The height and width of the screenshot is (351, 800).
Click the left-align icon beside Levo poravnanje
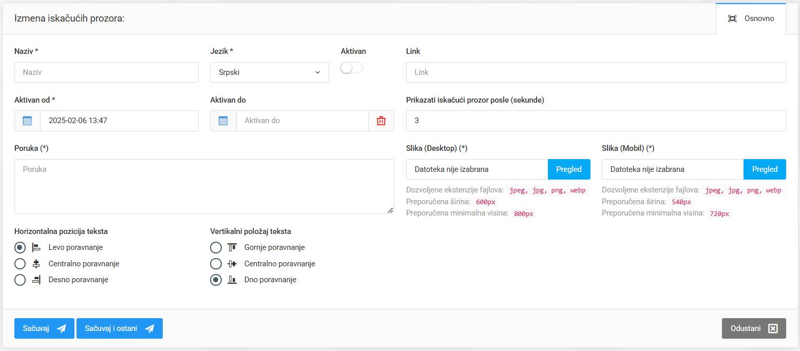(36, 247)
